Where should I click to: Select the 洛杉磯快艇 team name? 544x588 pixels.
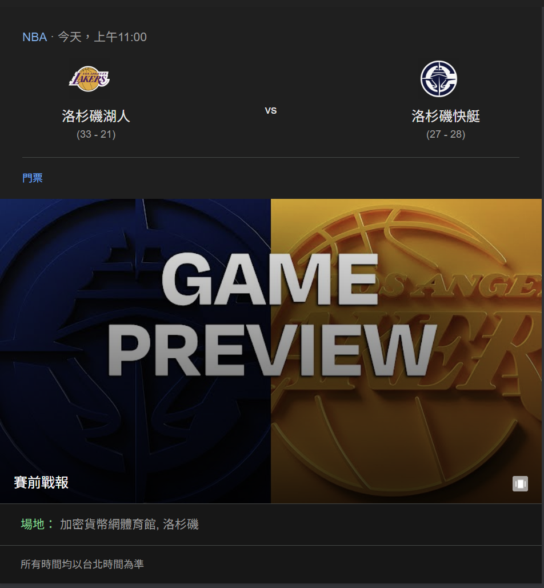446,116
